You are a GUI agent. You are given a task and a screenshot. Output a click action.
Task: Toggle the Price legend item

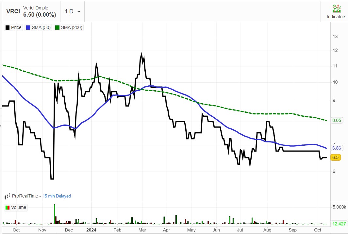point(13,27)
